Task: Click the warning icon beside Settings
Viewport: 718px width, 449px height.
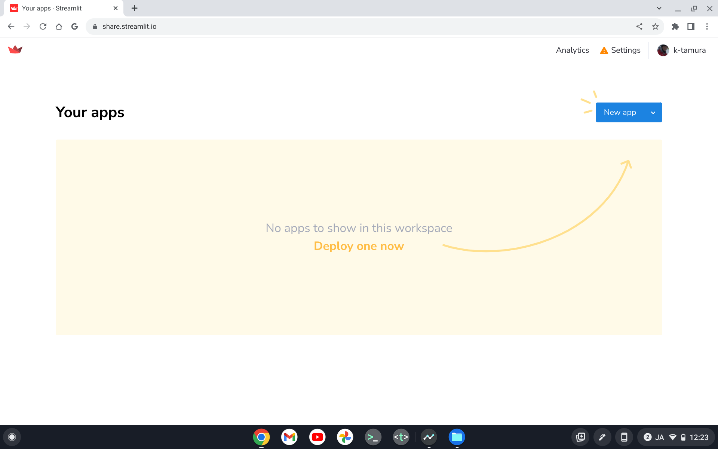Action: (x=604, y=50)
